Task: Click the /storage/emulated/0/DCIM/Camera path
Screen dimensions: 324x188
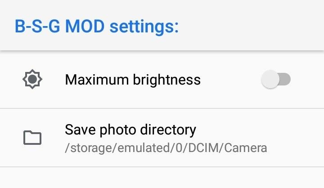Action: pyautogui.click(x=166, y=148)
